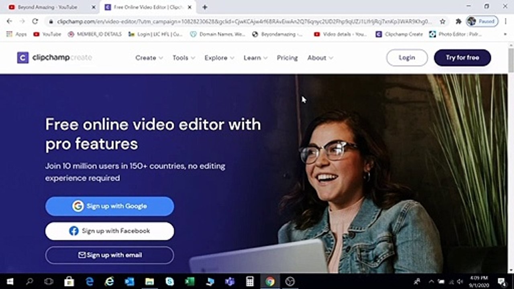514x289 pixels.
Task: Close the Free Online Video Editor tab
Action: pos(190,7)
